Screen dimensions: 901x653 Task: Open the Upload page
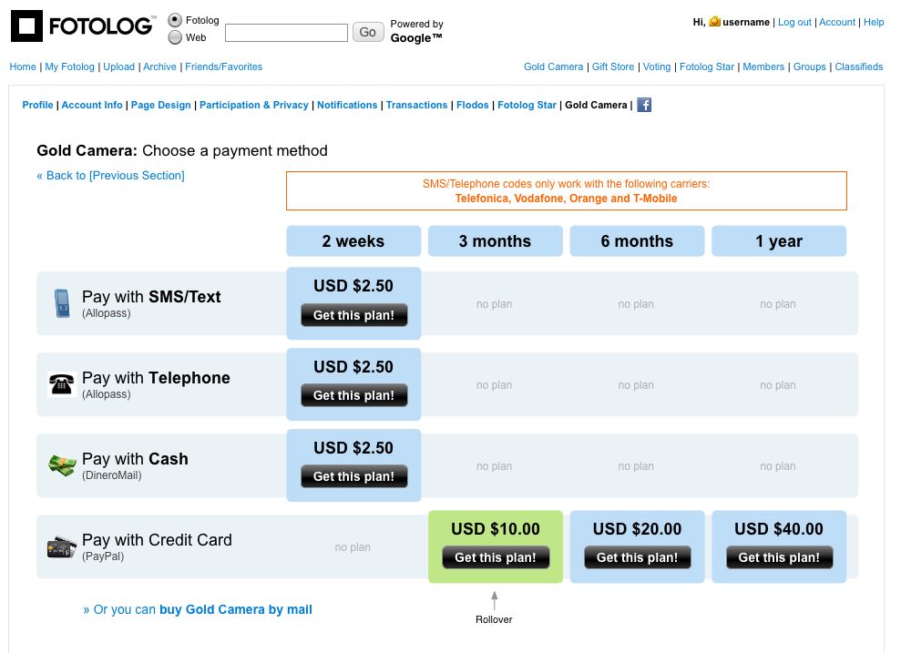tap(119, 66)
